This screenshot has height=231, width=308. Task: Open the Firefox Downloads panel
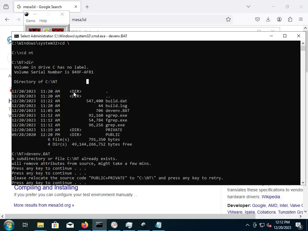(x=268, y=19)
